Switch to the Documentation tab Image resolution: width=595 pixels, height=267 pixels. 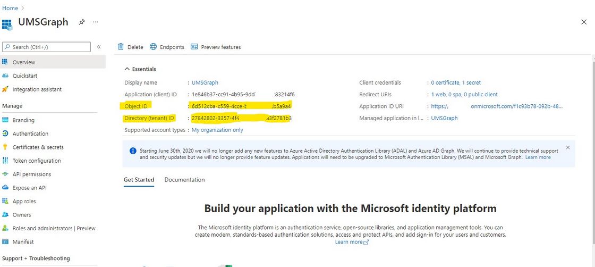click(x=184, y=180)
